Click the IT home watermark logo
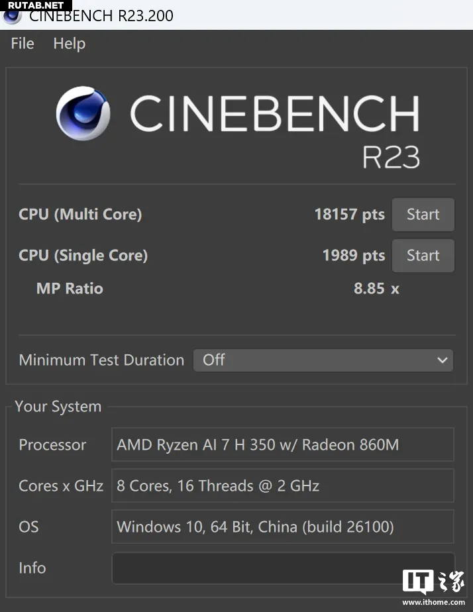 433,582
